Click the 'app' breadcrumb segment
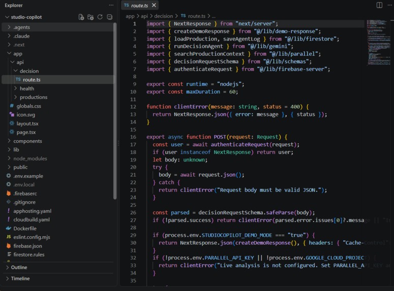This screenshot has width=394, height=291. (130, 16)
